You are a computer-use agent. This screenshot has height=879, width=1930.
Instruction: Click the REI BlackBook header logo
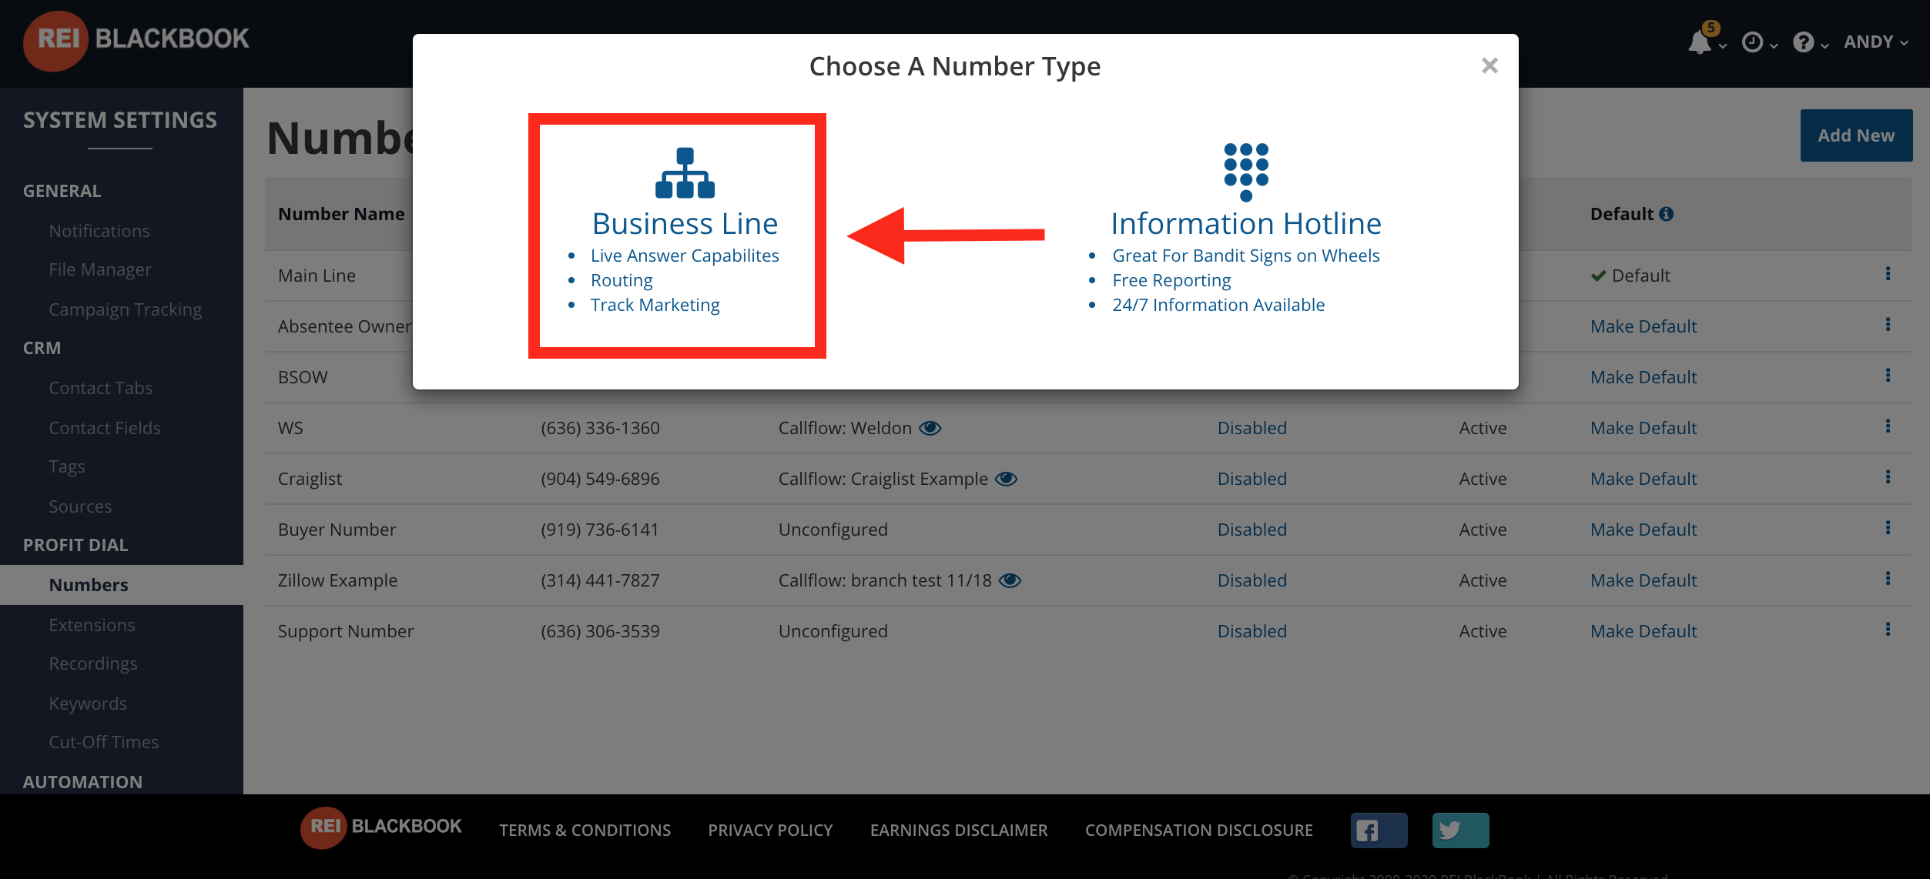(136, 40)
